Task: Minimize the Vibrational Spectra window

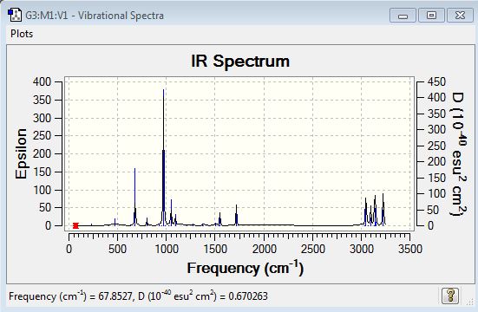Action: (403, 16)
